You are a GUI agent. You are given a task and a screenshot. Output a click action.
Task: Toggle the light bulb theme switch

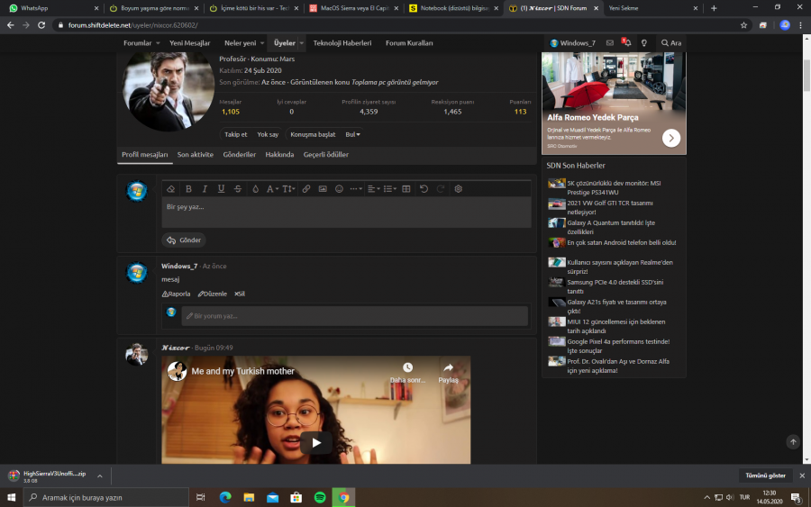pyautogui.click(x=644, y=43)
